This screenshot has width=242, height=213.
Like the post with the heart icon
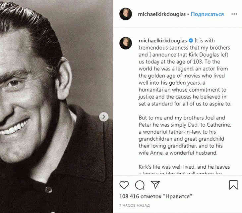tap(124, 185)
